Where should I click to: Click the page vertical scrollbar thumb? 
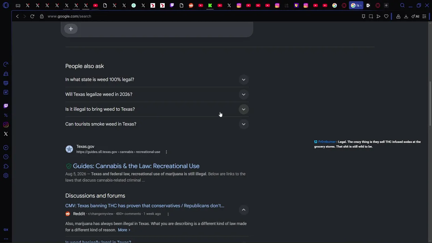(430, 104)
